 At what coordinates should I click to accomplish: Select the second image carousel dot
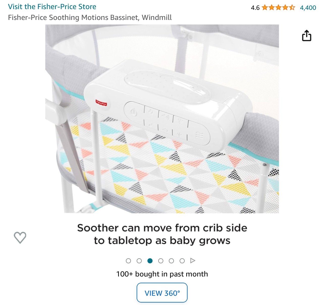139,261
